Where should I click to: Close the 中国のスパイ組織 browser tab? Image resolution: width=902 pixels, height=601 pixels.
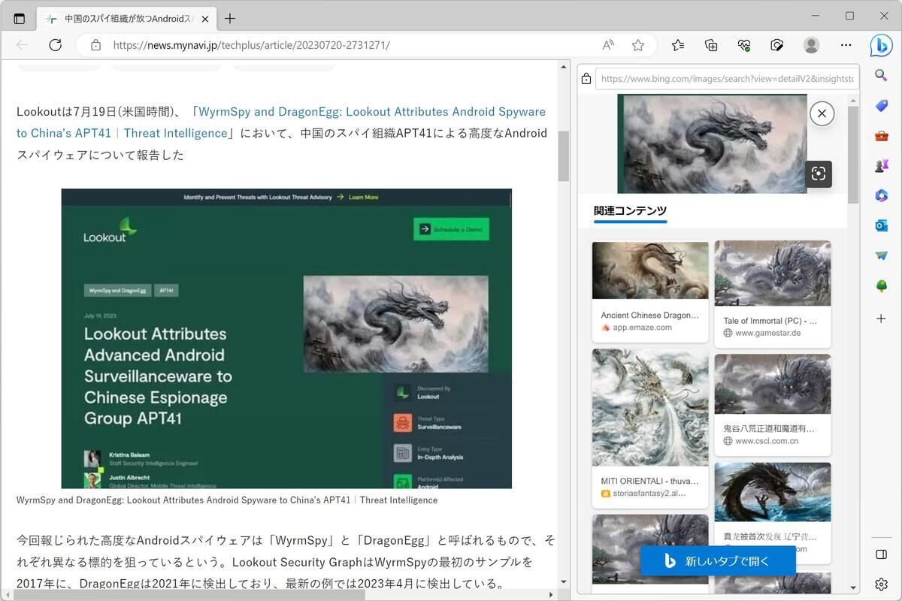[x=204, y=19]
